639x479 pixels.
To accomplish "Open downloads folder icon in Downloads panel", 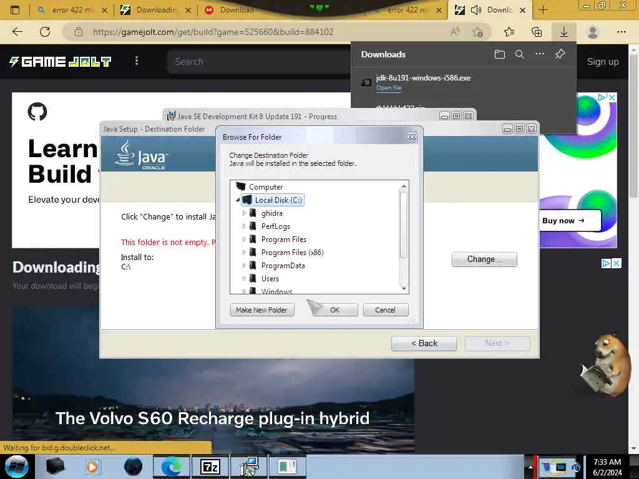I will 500,54.
